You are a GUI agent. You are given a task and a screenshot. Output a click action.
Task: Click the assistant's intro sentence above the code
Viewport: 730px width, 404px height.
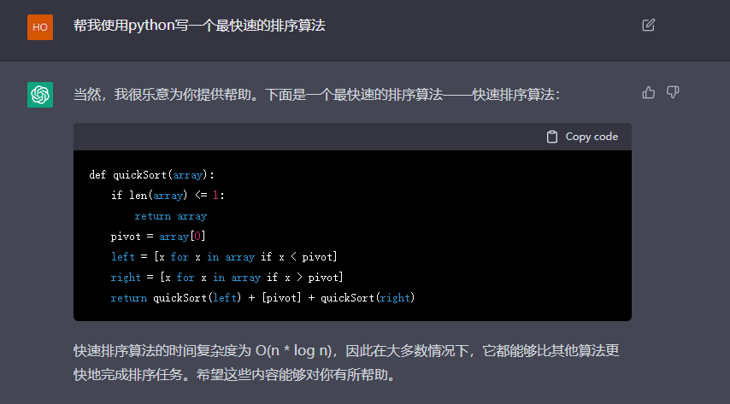(x=316, y=94)
